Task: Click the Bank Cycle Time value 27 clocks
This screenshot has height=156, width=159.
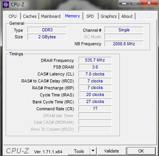Action: point(95,102)
